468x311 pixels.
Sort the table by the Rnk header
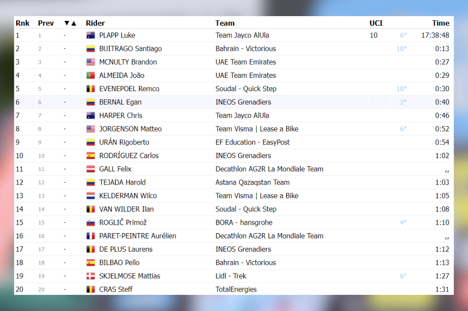[x=23, y=23]
